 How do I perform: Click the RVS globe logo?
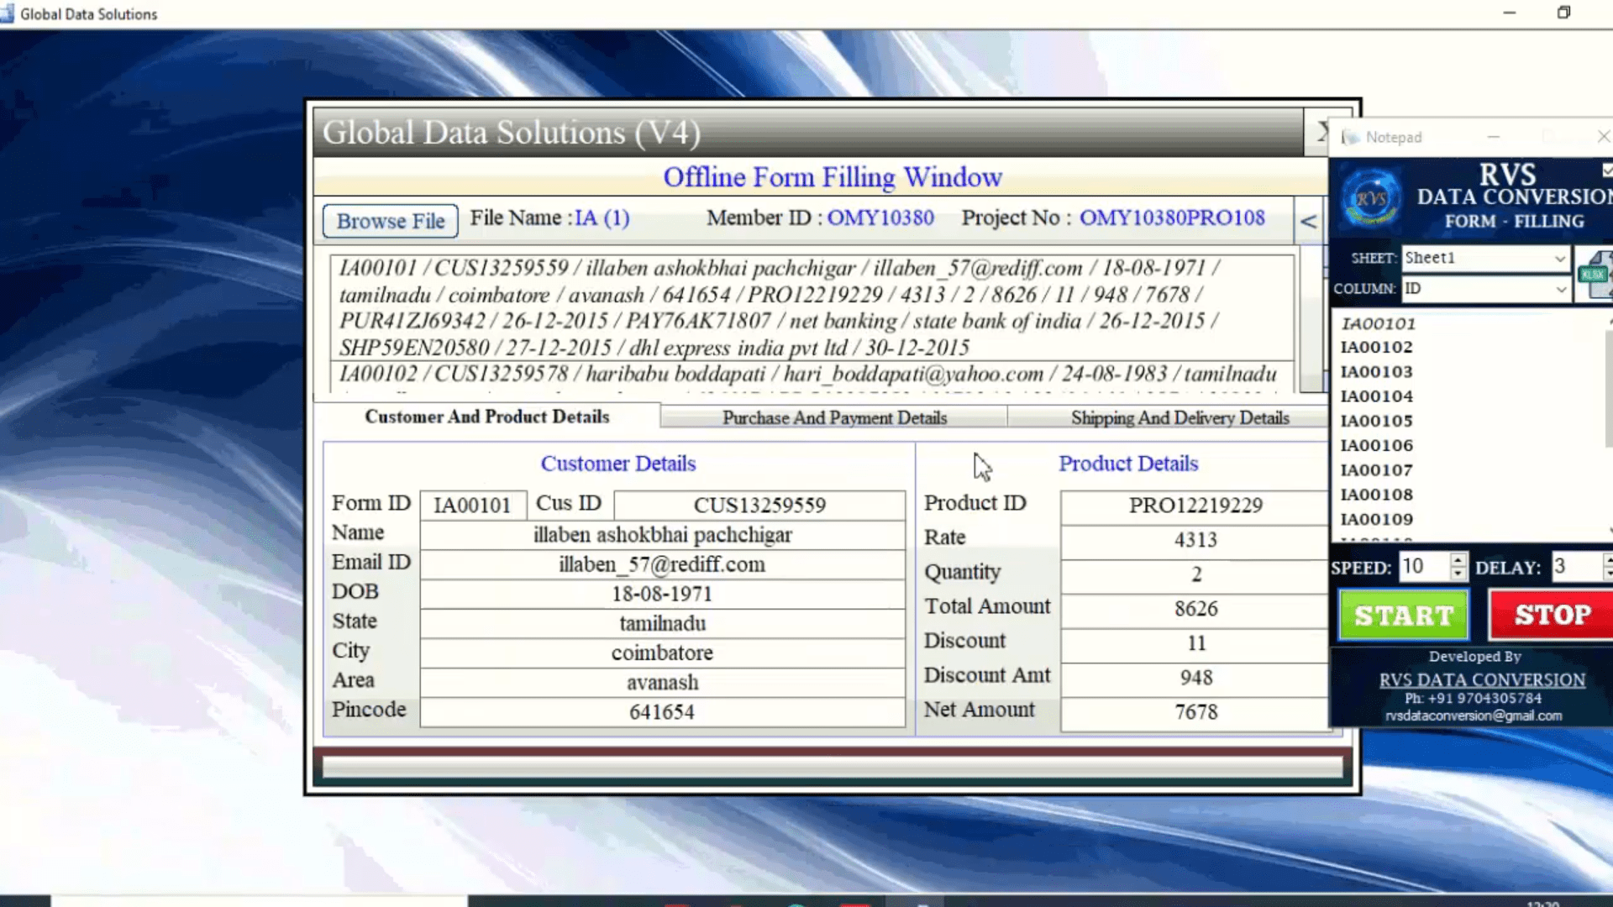tap(1370, 199)
